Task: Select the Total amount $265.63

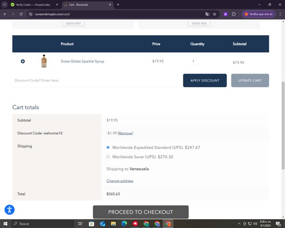Action: 113,194
